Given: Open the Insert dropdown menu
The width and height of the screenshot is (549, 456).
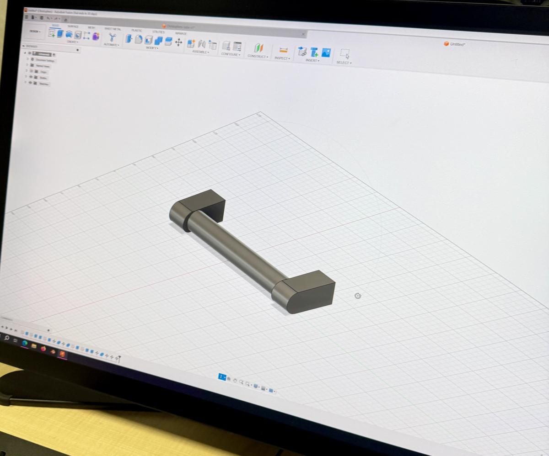Looking at the screenshot, I should 312,61.
